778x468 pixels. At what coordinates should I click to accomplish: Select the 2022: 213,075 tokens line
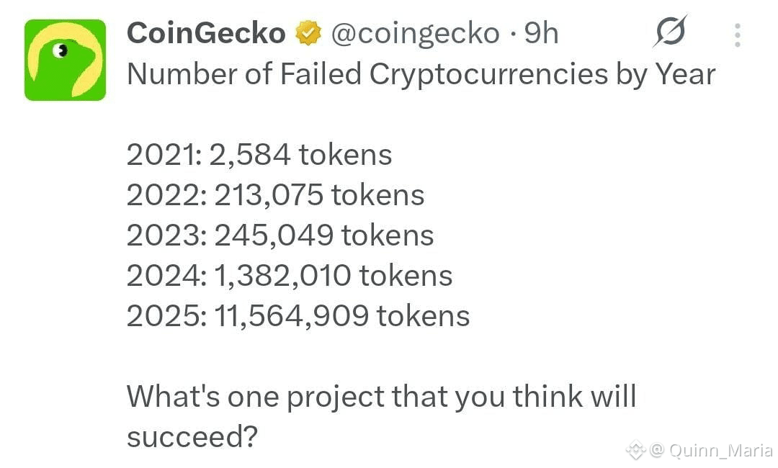pyautogui.click(x=275, y=195)
